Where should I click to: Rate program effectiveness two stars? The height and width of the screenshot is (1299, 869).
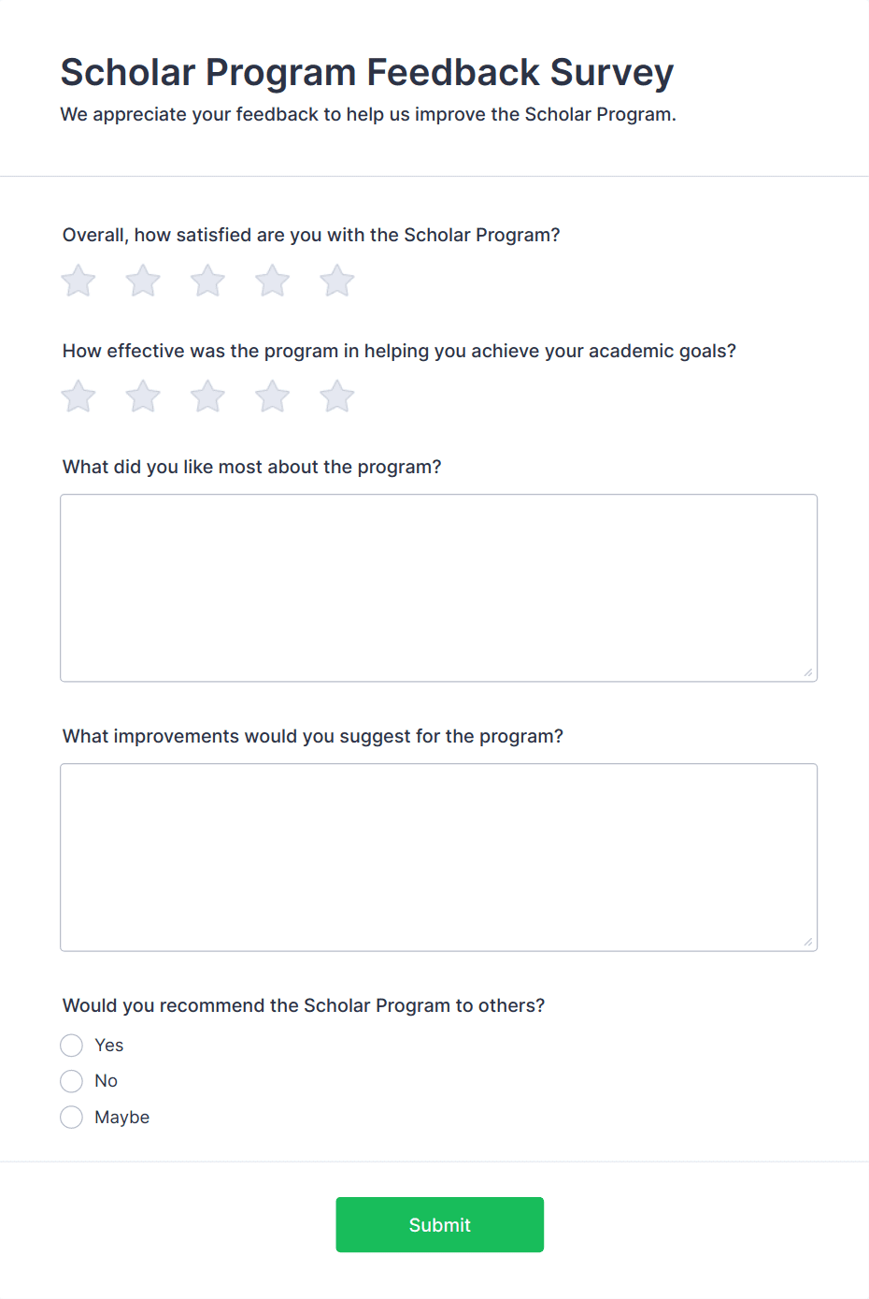pyautogui.click(x=143, y=397)
